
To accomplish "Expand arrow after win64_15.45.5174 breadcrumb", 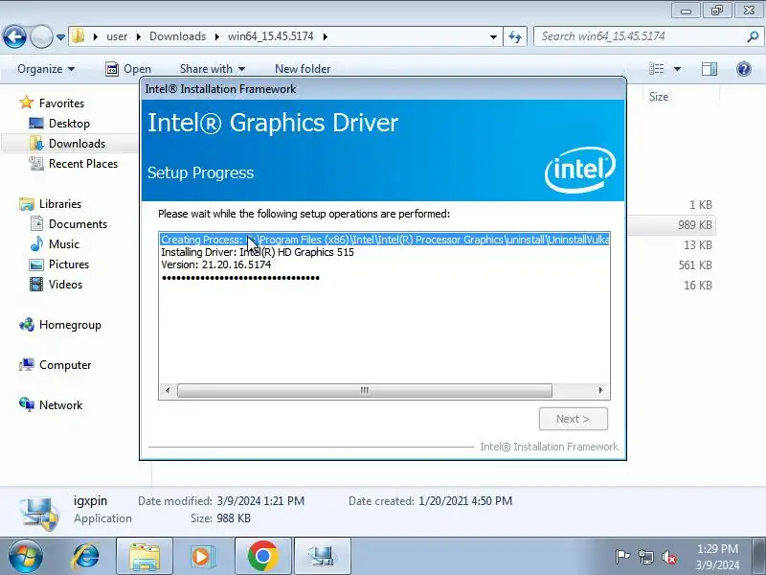I will point(326,36).
